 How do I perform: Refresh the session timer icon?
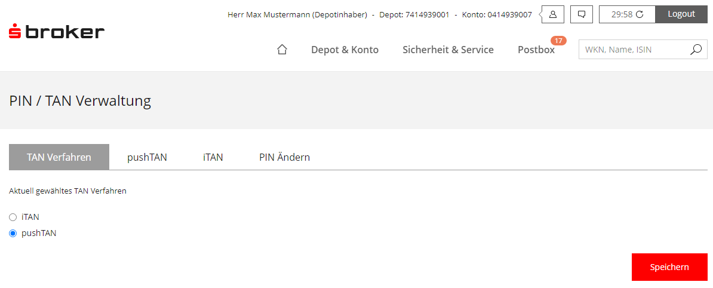coord(640,14)
